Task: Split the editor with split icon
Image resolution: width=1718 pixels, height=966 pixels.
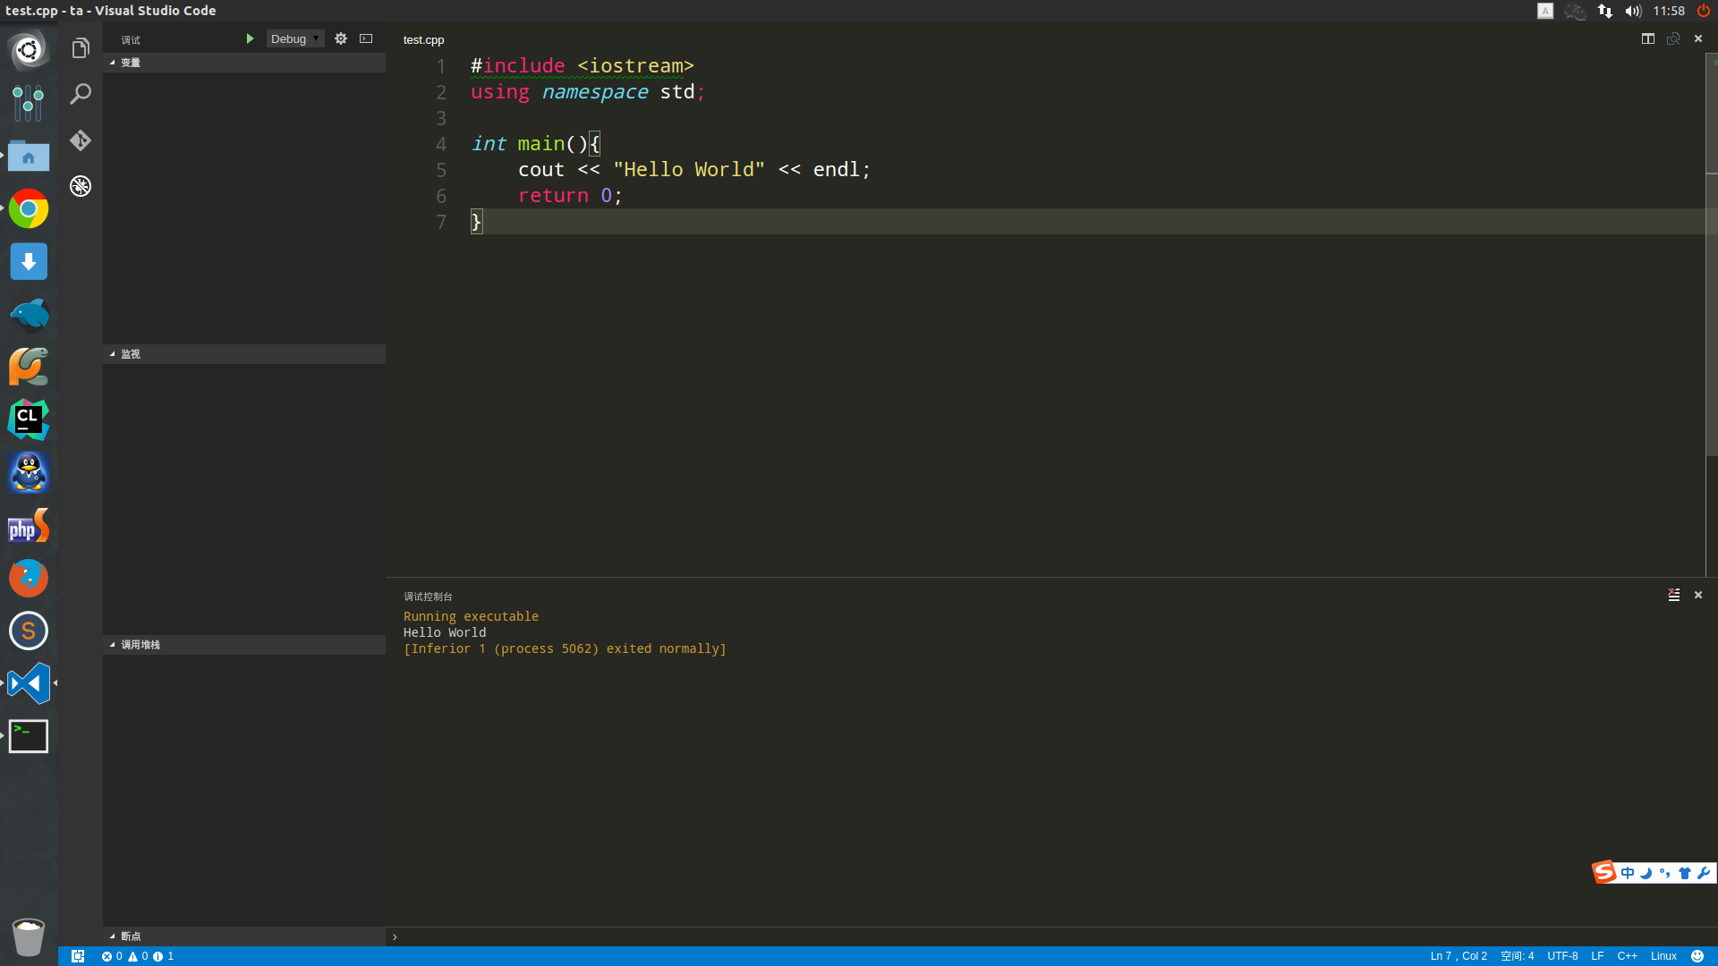Action: (1647, 38)
